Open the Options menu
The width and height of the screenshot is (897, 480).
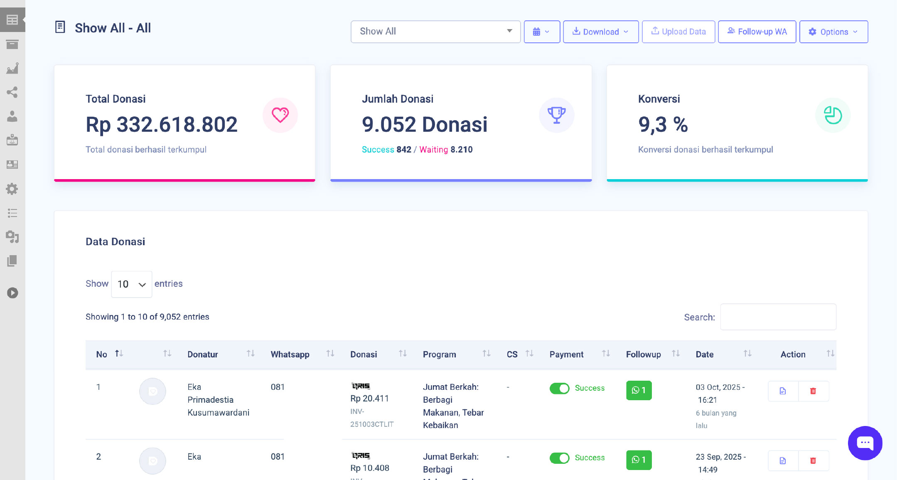click(x=833, y=32)
